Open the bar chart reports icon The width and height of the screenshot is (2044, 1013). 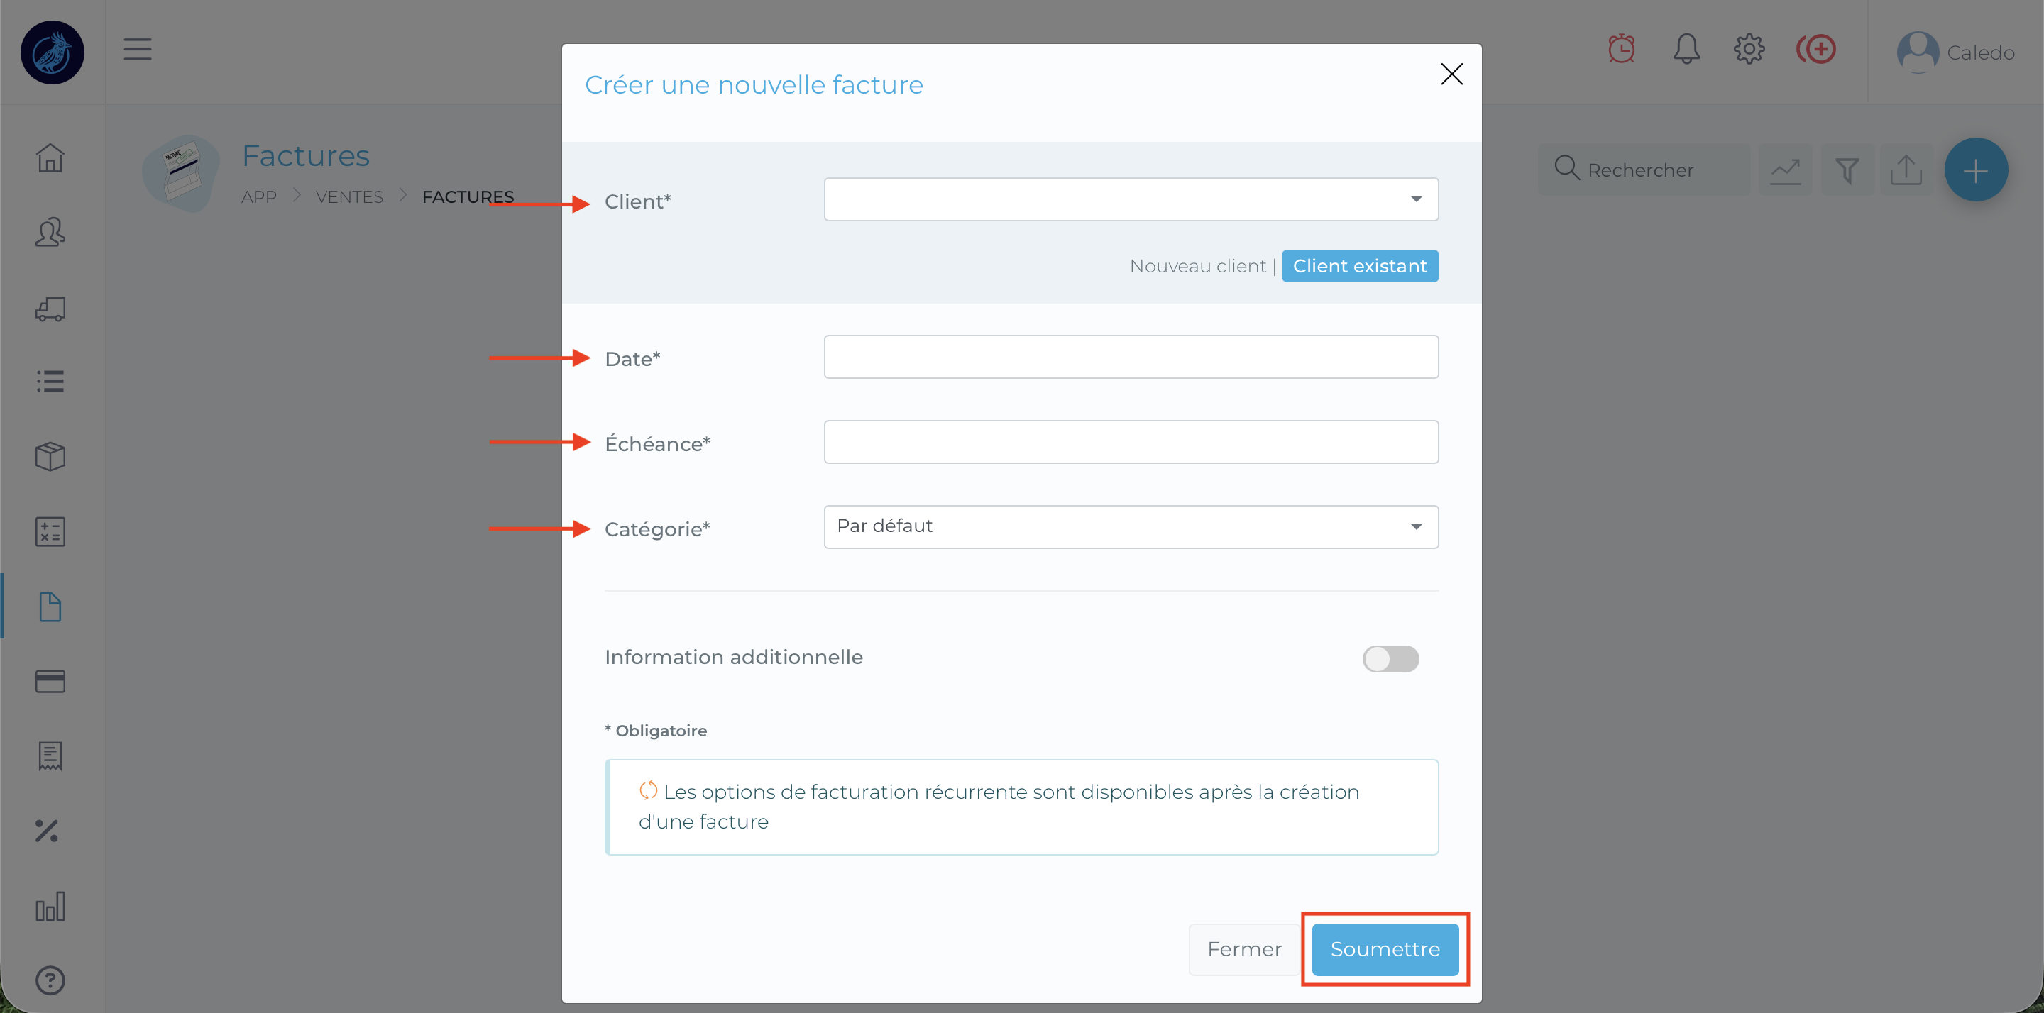tap(50, 907)
